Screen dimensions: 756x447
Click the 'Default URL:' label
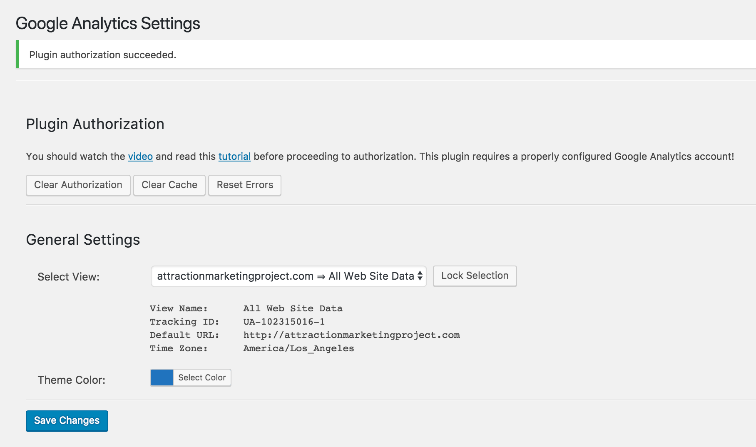pyautogui.click(x=184, y=335)
